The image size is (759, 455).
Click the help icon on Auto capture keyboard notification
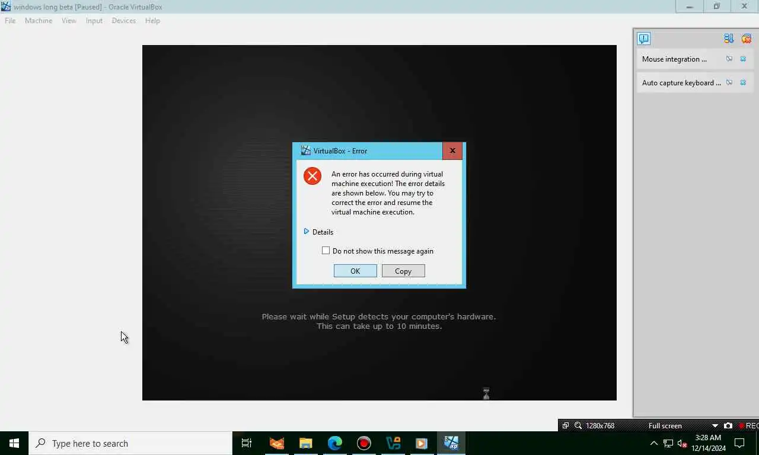tap(729, 83)
